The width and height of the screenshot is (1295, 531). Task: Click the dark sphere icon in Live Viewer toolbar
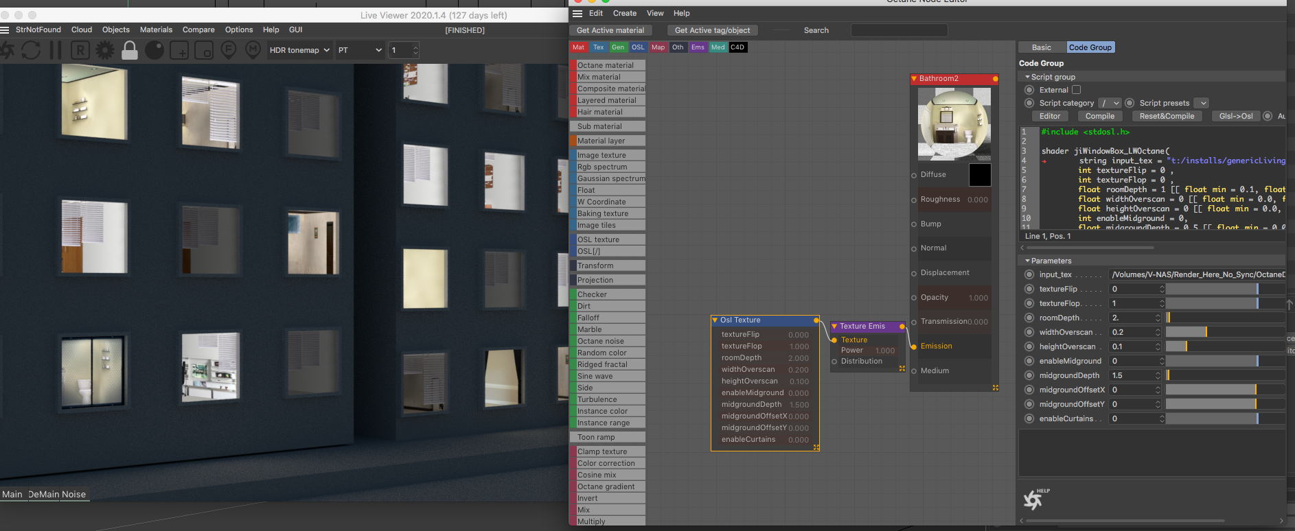[154, 50]
